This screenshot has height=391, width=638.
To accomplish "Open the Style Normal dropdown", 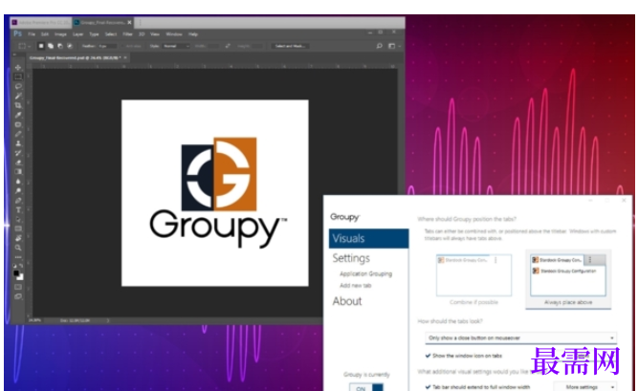I will coord(176,46).
